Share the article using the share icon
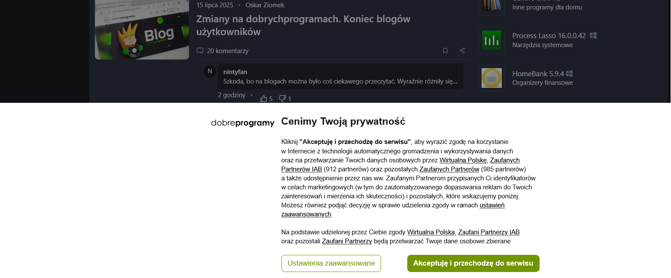The image size is (671, 278). (x=462, y=51)
